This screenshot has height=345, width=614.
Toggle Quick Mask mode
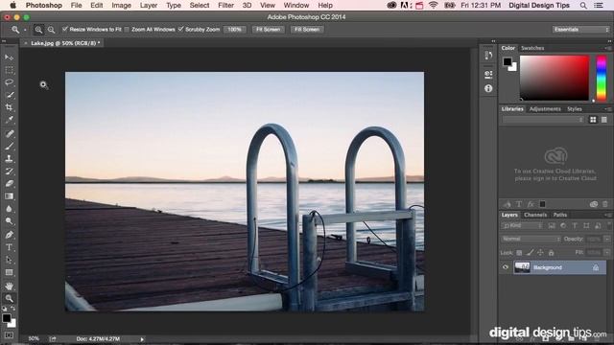click(9, 335)
